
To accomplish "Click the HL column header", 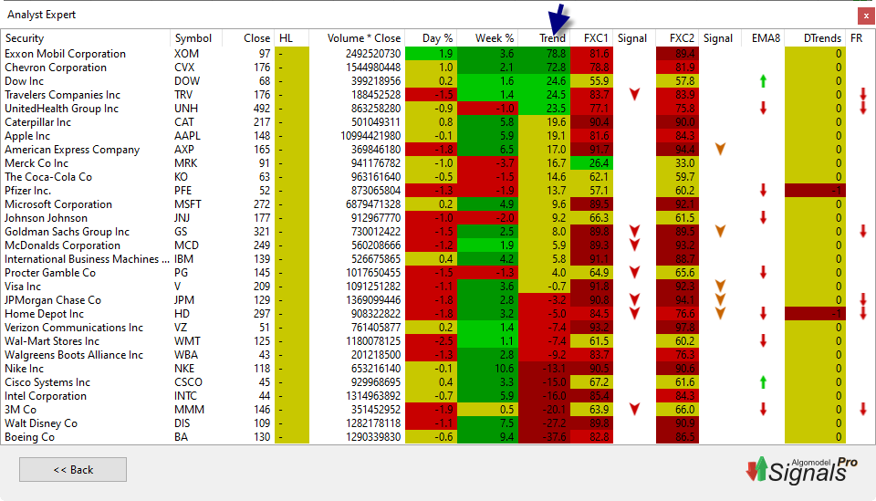I will (286, 38).
